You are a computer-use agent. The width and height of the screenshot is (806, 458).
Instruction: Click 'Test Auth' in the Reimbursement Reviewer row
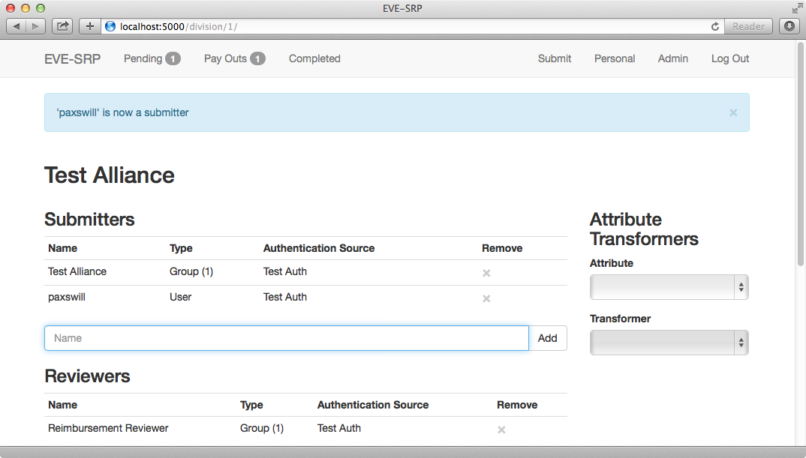(x=338, y=428)
